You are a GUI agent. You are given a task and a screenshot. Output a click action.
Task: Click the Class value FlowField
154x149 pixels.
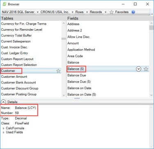22,123
